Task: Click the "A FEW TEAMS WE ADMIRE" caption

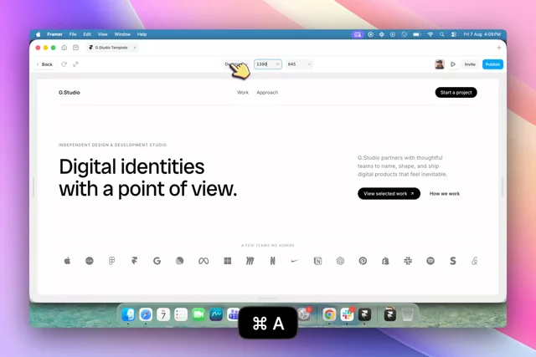Action: [x=268, y=246]
